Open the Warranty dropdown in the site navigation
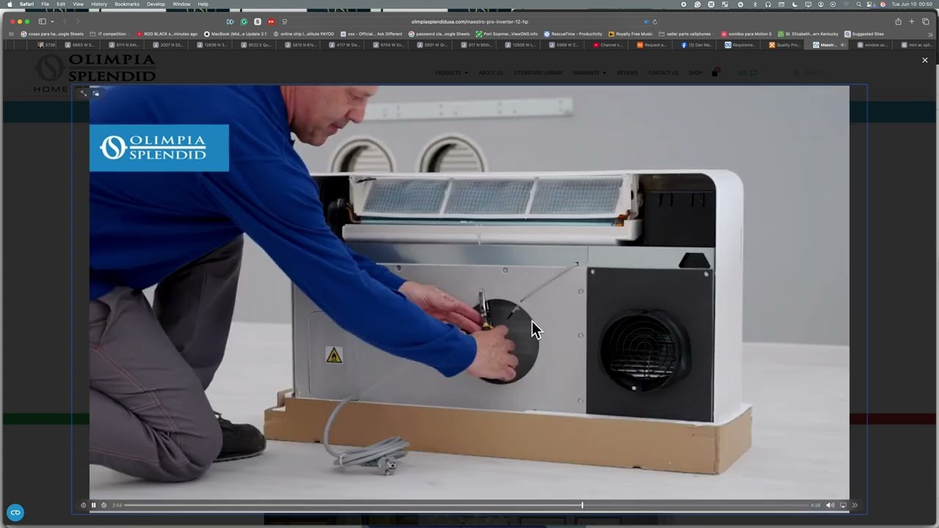The height and width of the screenshot is (528, 939). [589, 73]
